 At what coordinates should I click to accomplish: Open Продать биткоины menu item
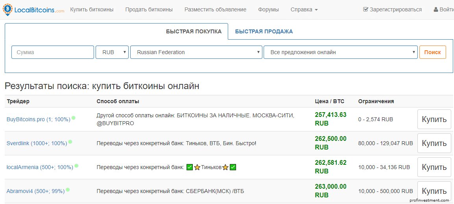(x=149, y=9)
